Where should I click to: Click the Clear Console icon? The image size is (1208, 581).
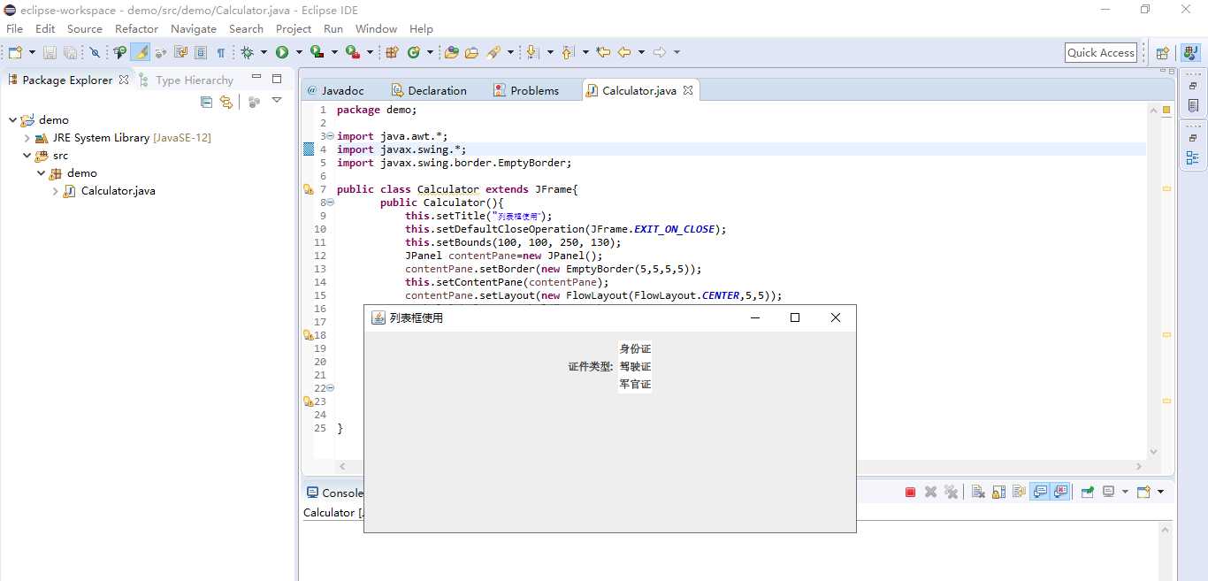[978, 493]
